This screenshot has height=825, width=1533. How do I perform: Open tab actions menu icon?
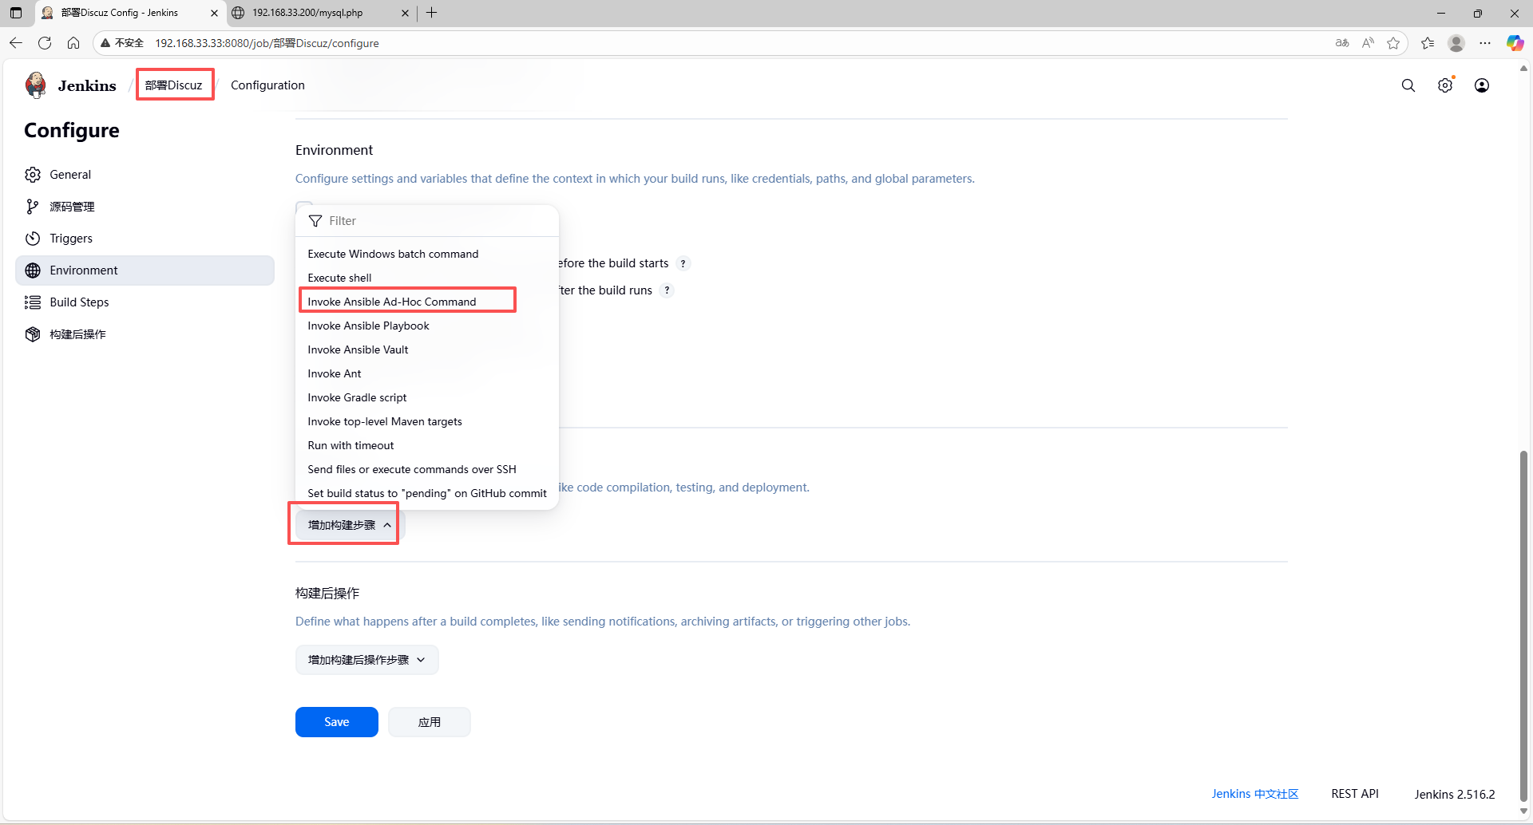(16, 13)
